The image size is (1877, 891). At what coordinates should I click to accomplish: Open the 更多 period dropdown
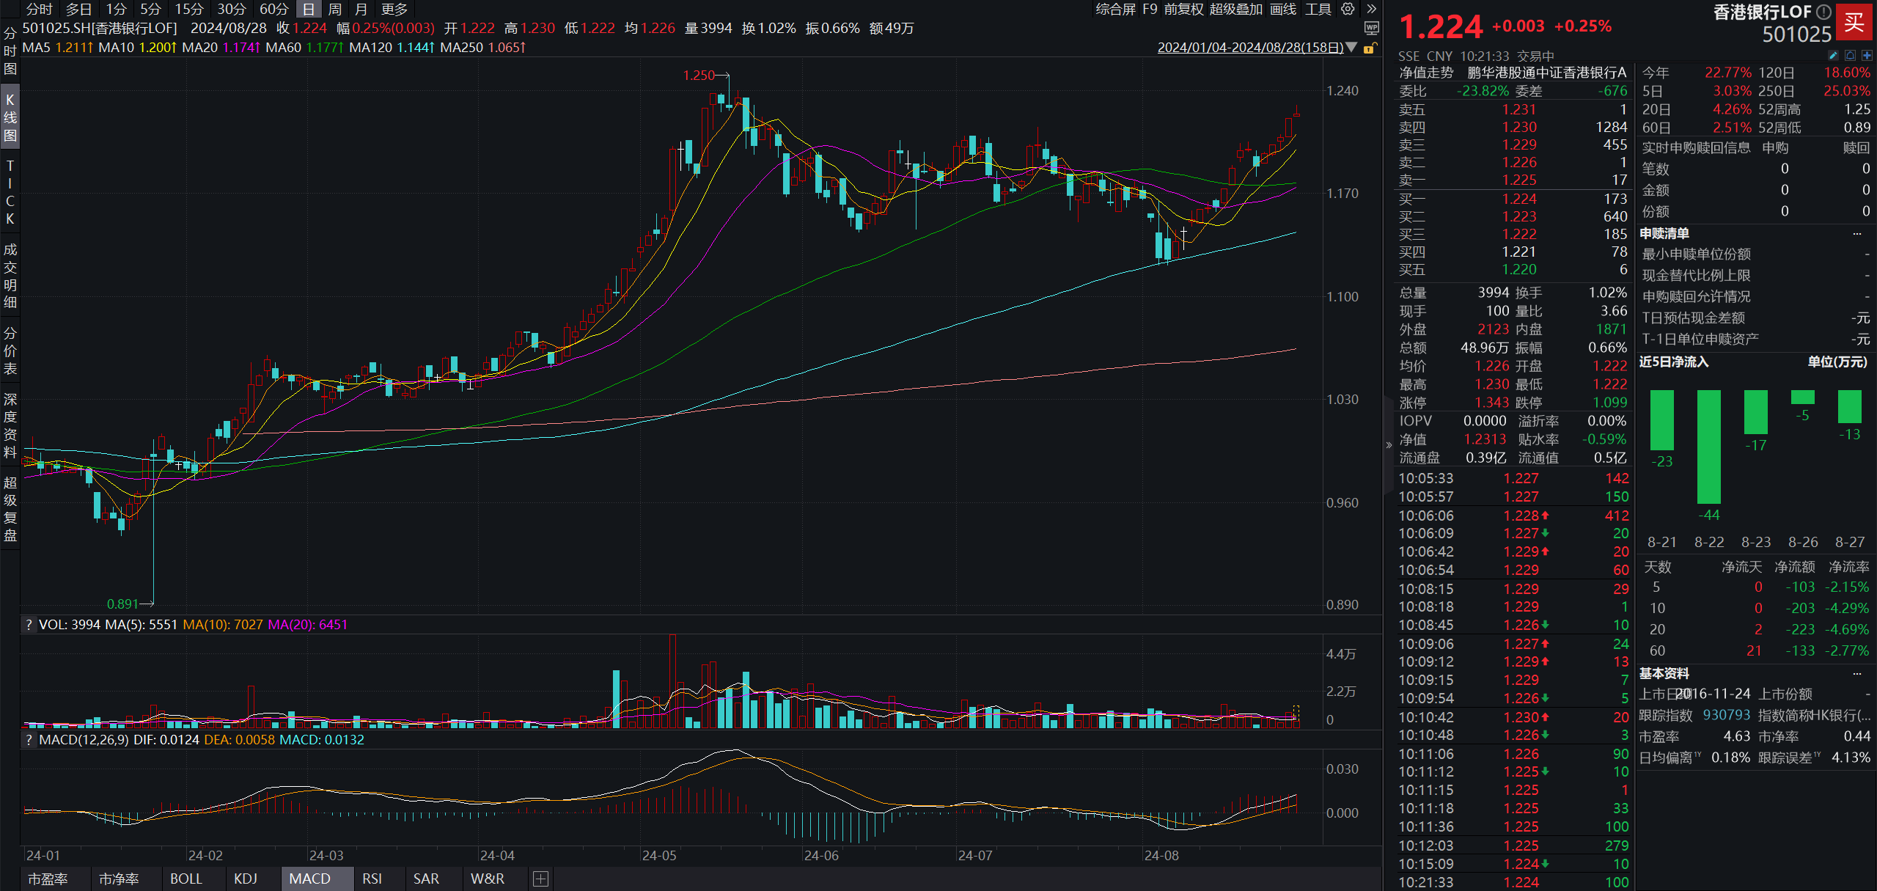pos(394,9)
